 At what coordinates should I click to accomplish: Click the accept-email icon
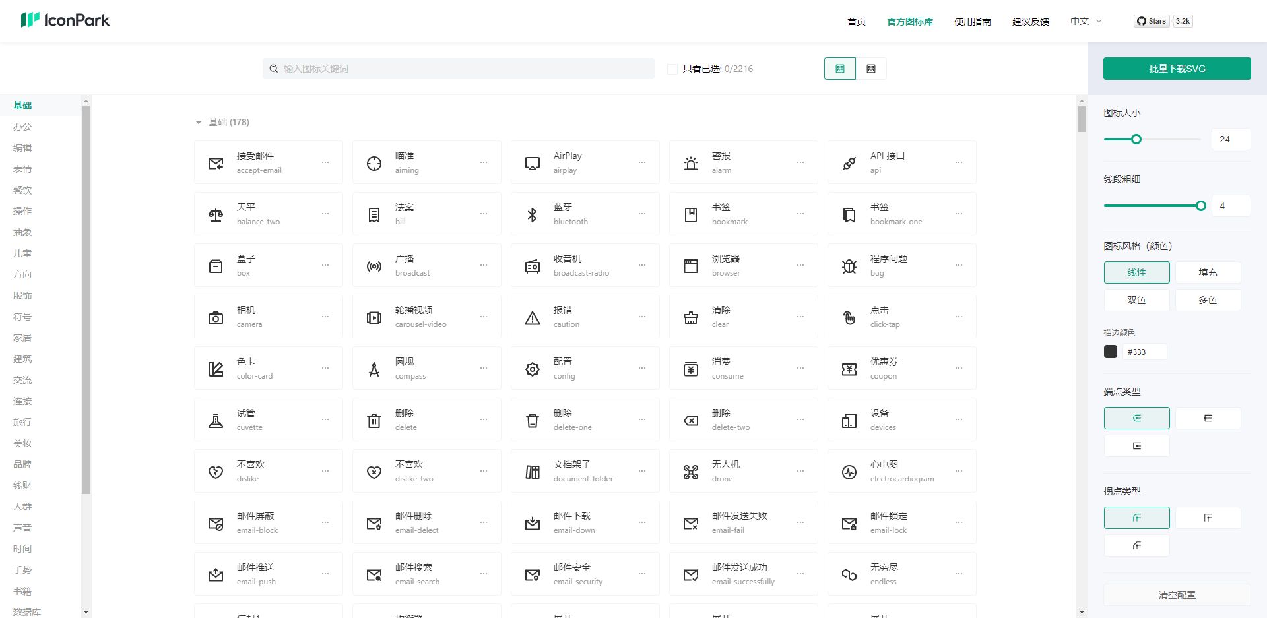coord(216,163)
